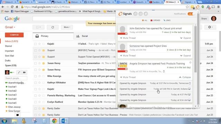Image resolution: width=221 pixels, height=124 pixels.
Task: Open the Sent Mail folder
Action: pyautogui.click(x=9, y=56)
